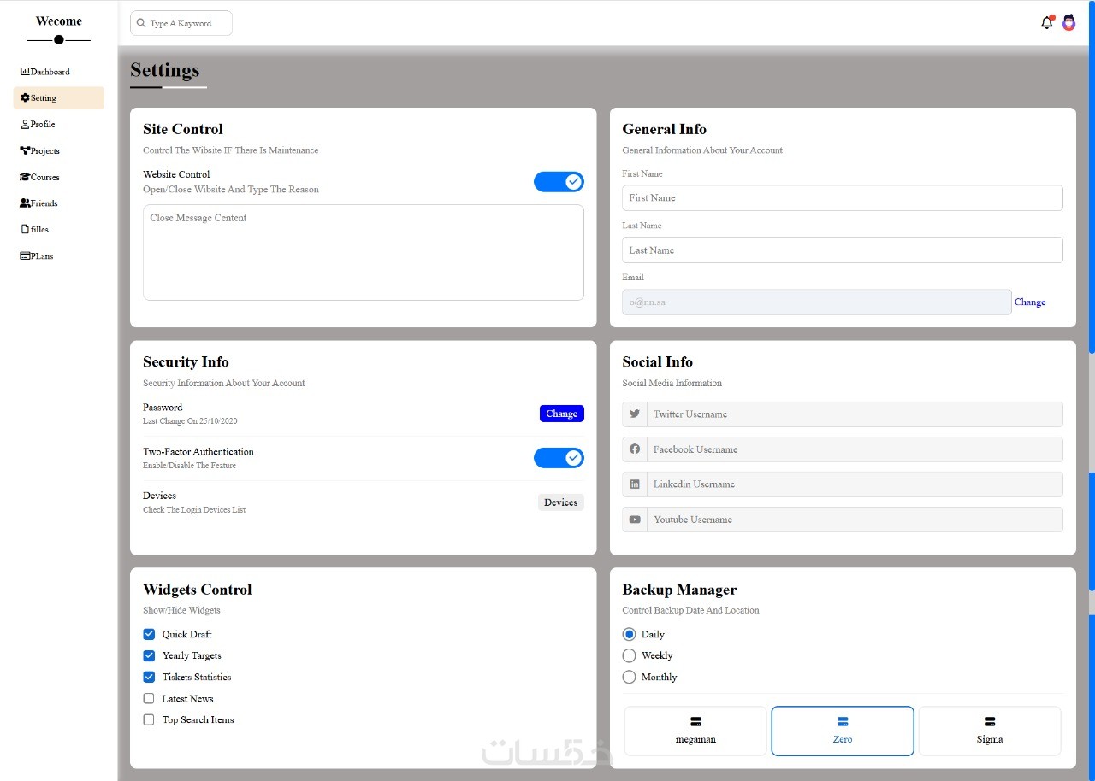The width and height of the screenshot is (1095, 781).
Task: Click the filles document icon in sidebar
Action: click(25, 230)
